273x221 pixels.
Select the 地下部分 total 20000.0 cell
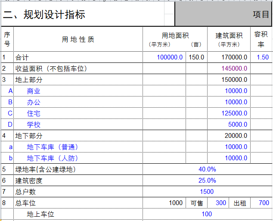click(236, 136)
